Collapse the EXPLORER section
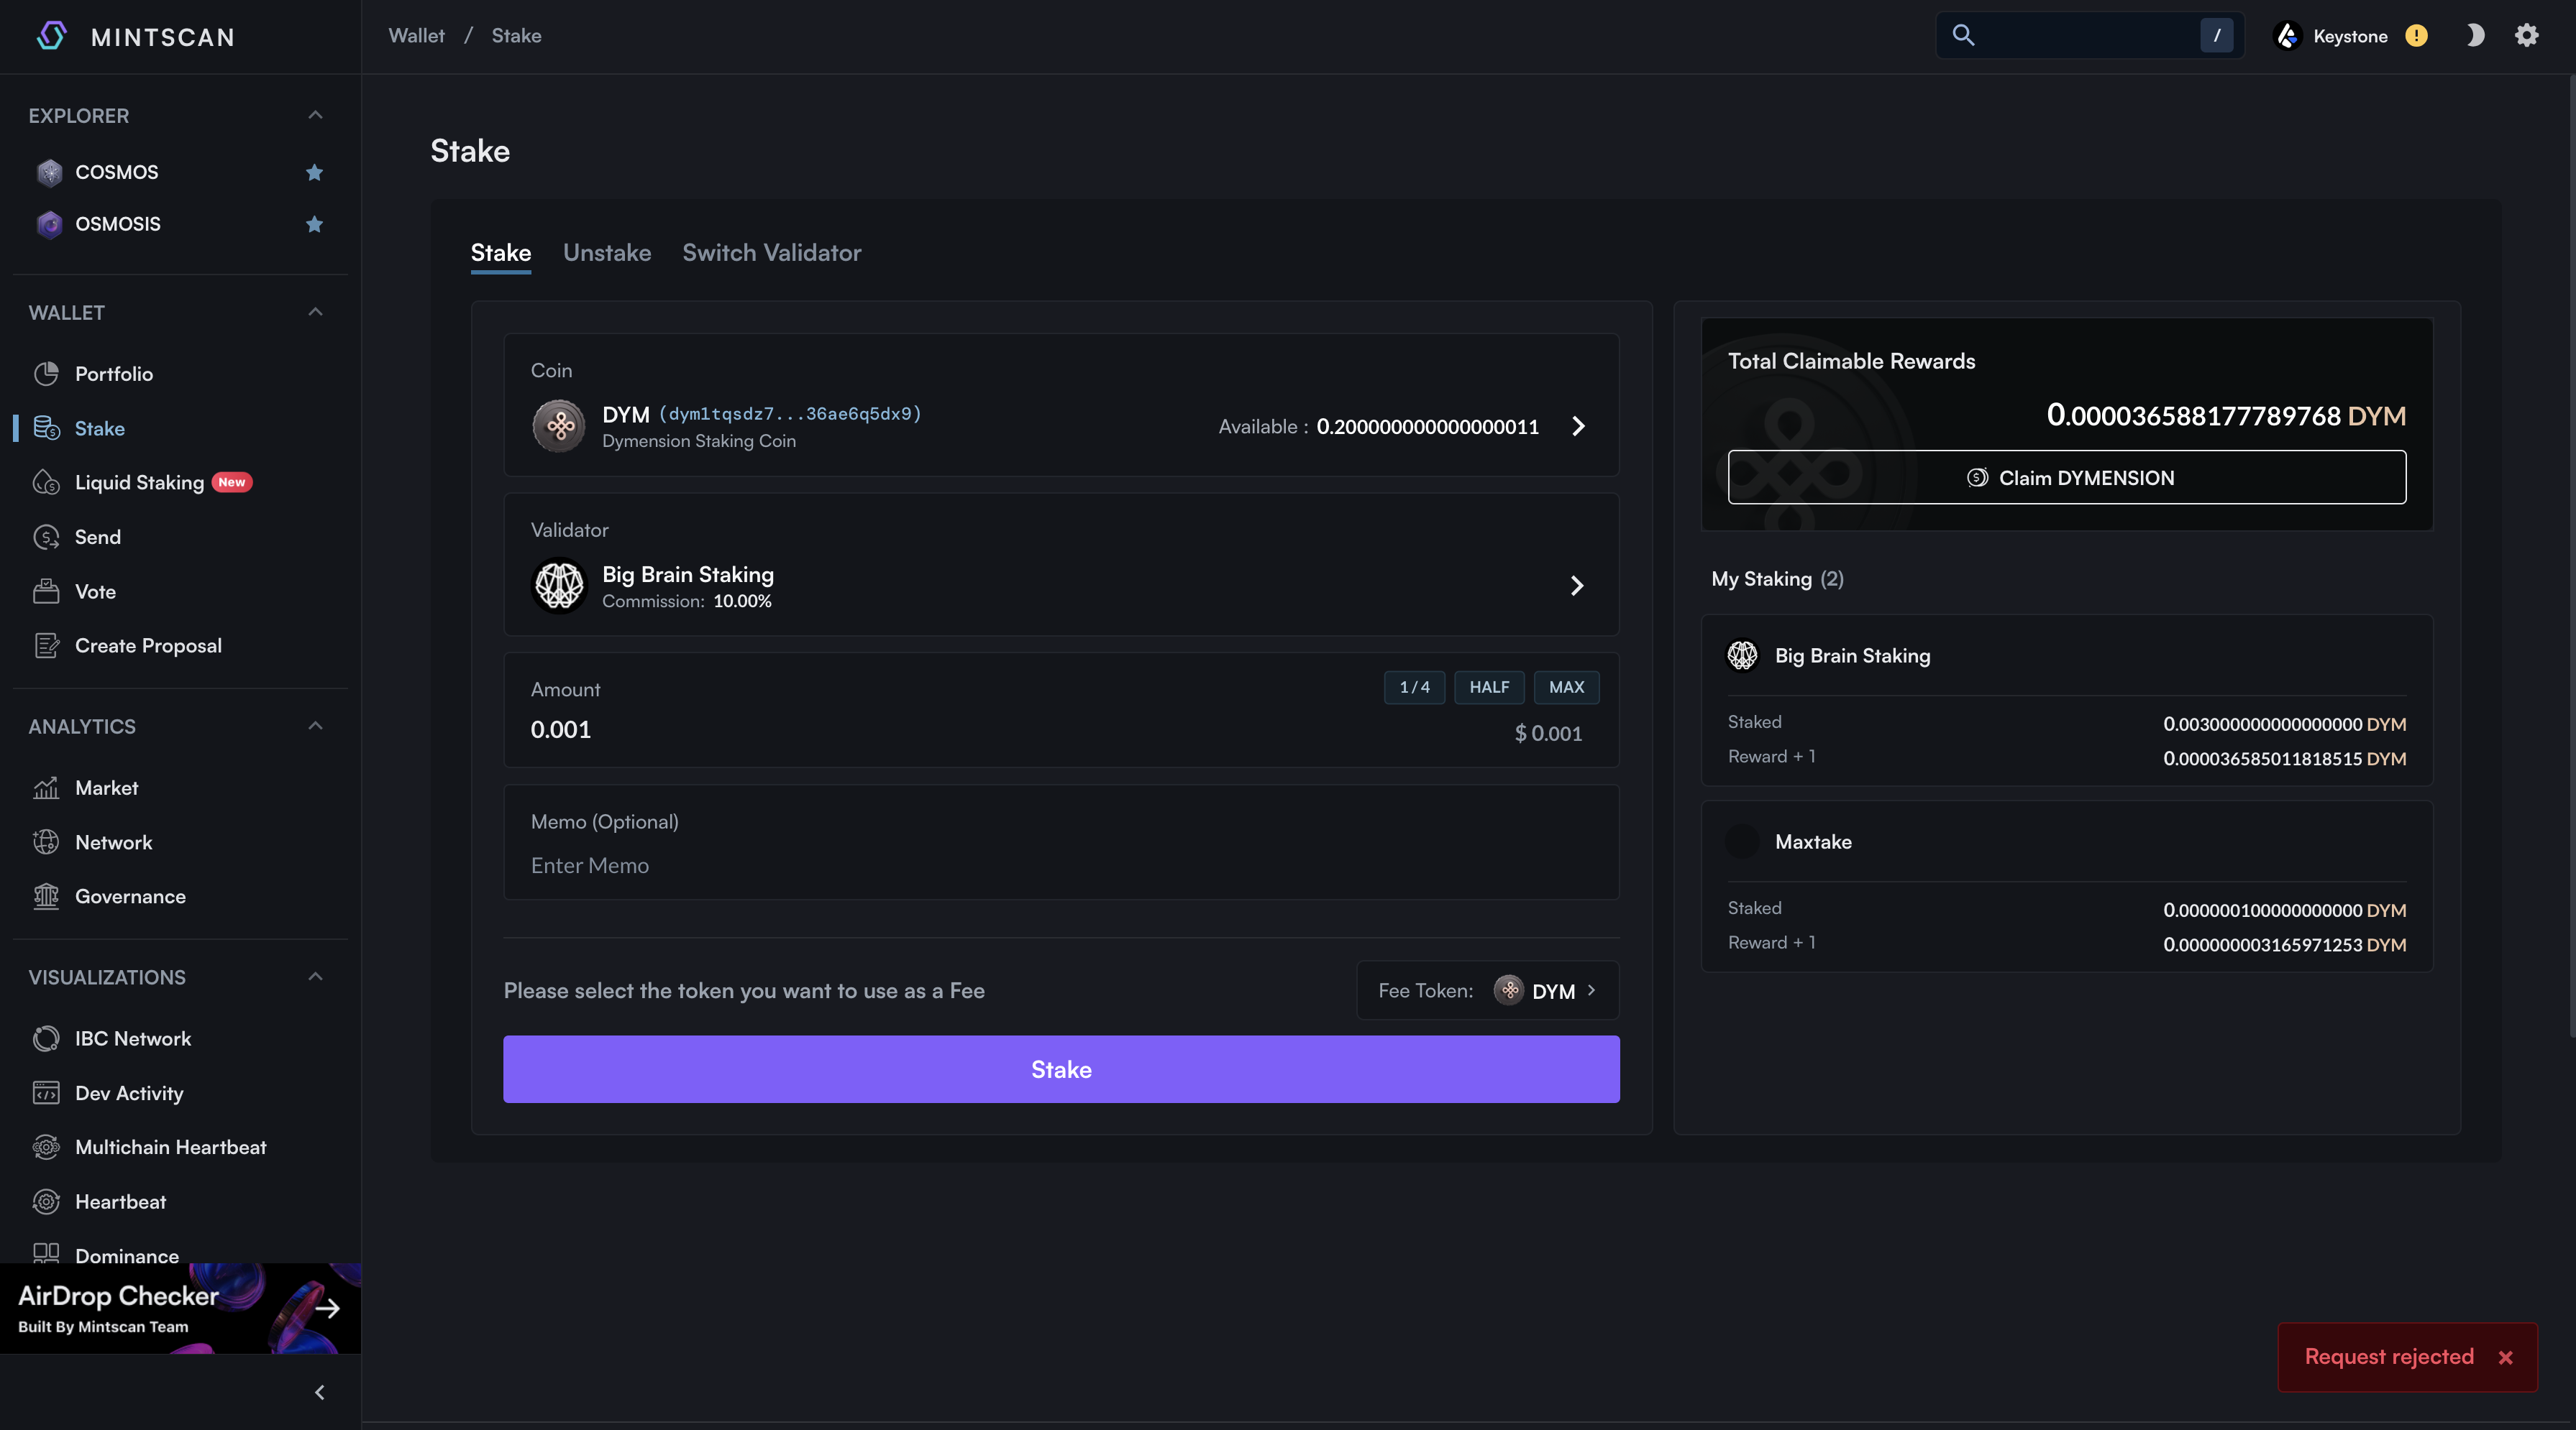Viewport: 2576px width, 1430px height. pyautogui.click(x=315, y=116)
